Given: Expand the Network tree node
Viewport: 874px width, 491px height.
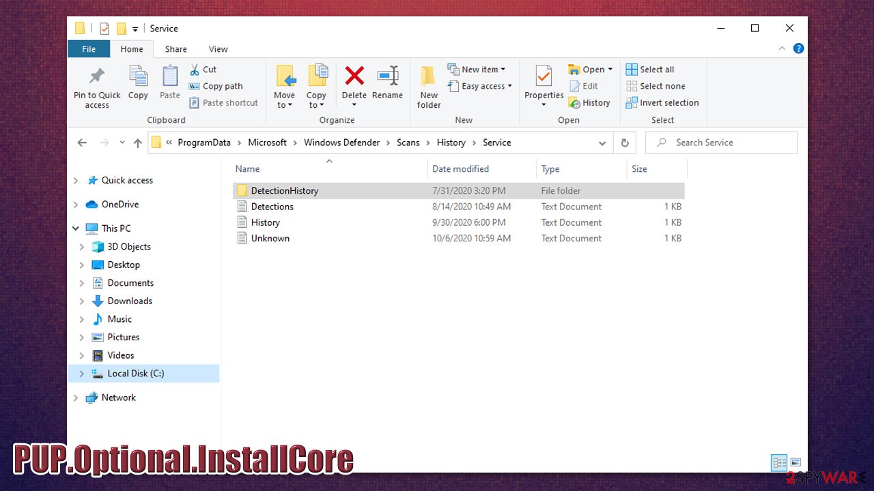Looking at the screenshot, I should coord(76,398).
